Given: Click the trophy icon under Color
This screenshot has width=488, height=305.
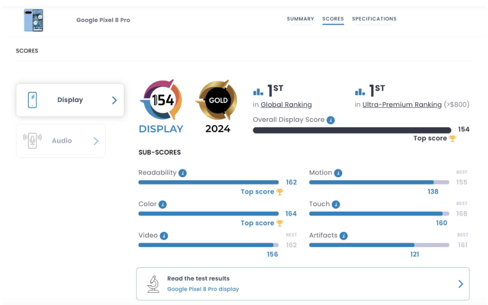Looking at the screenshot, I should click(x=280, y=223).
